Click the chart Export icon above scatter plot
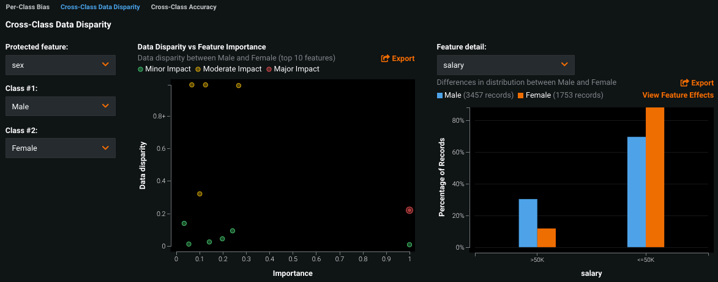 (x=386, y=59)
